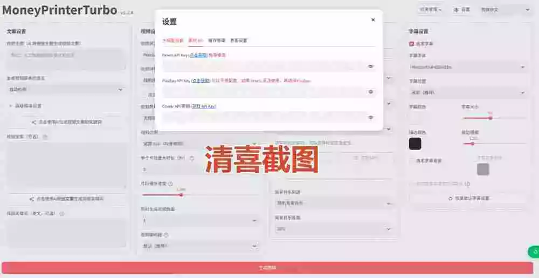The image size is (539, 278).
Task: Click the 设置 gear button in the header
Action: [462, 10]
